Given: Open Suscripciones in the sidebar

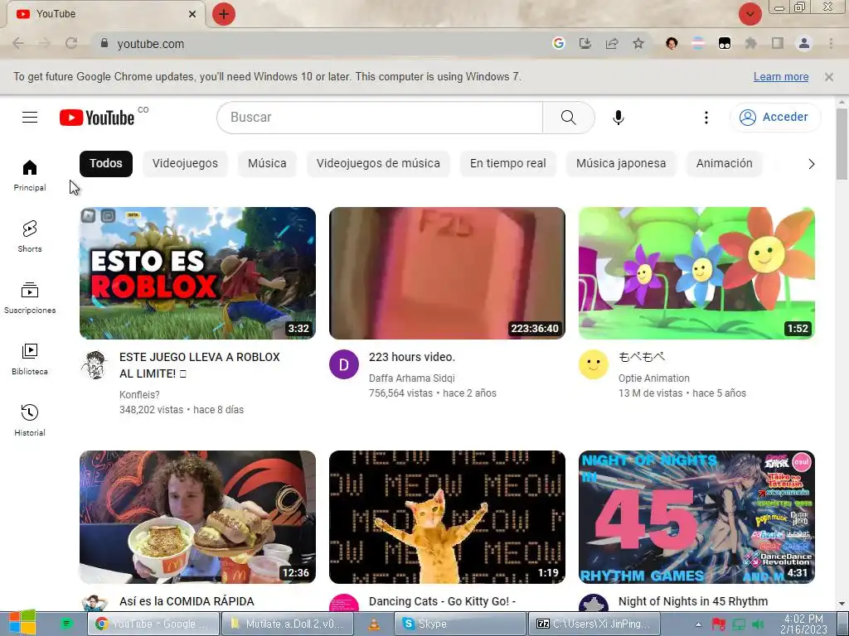Looking at the screenshot, I should (x=30, y=298).
